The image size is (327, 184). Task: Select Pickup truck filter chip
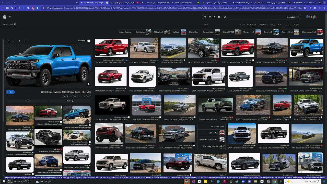point(162,32)
